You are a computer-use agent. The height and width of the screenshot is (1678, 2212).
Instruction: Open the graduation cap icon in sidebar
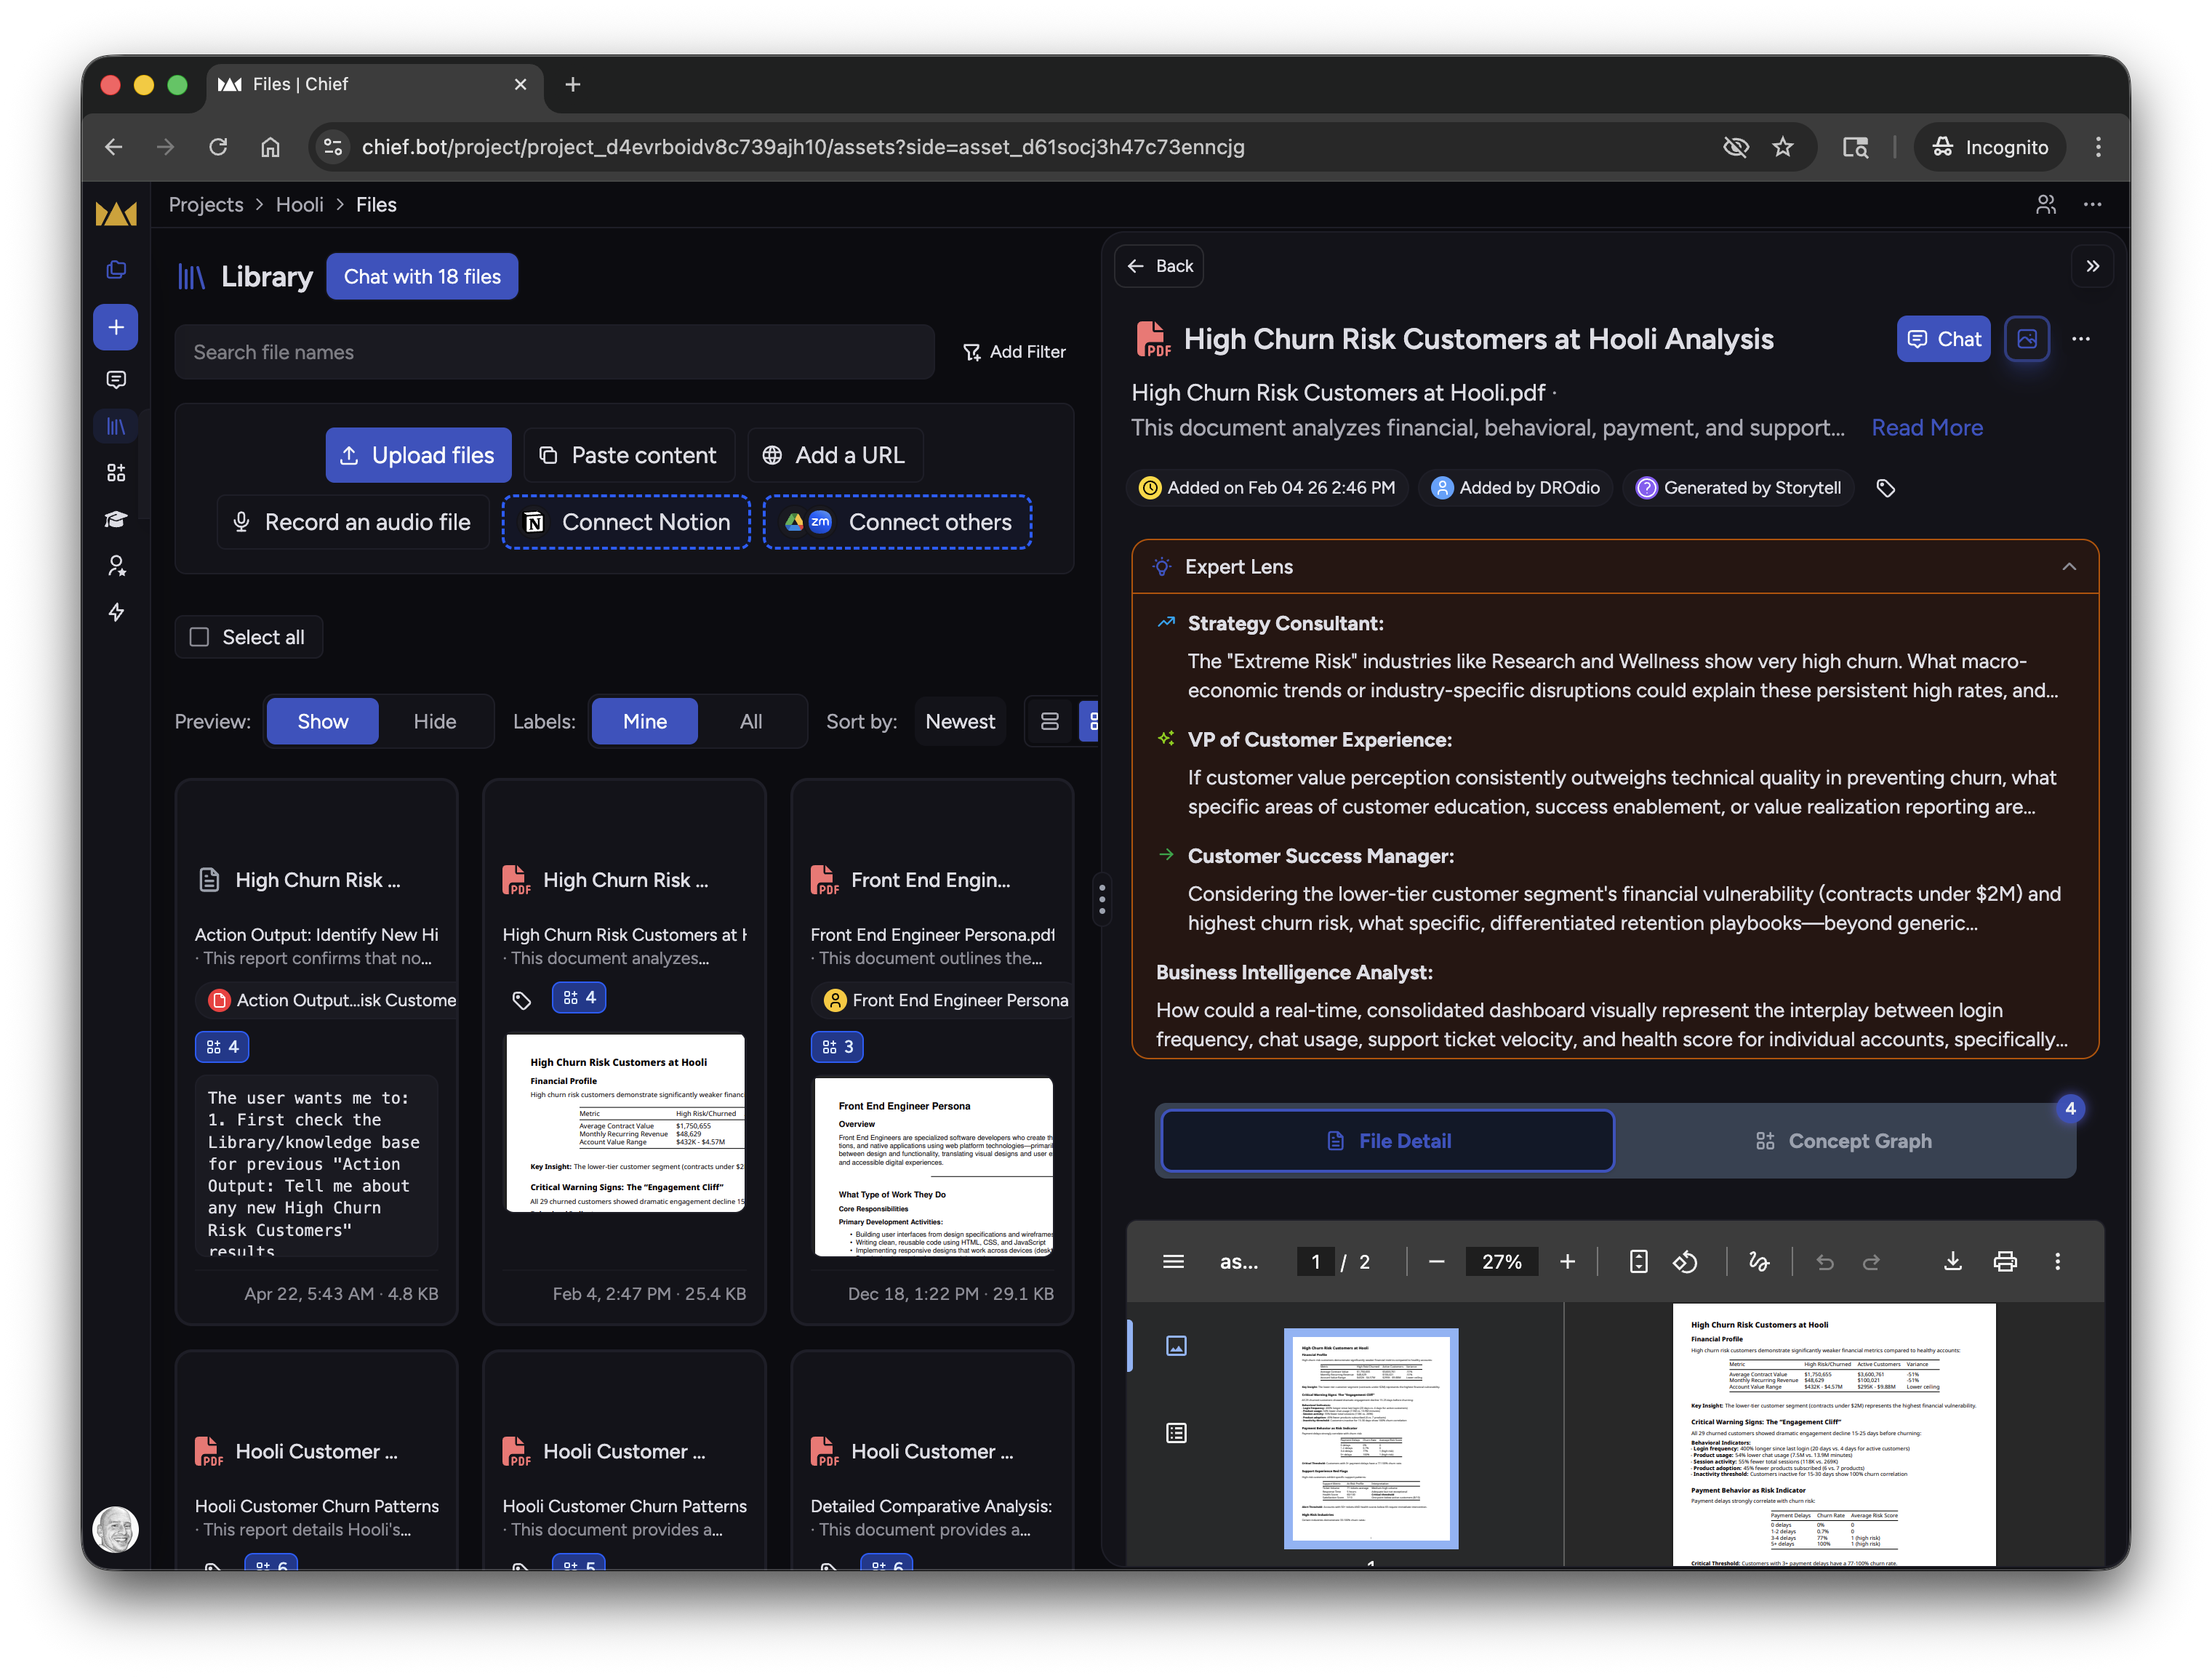pos(116,519)
